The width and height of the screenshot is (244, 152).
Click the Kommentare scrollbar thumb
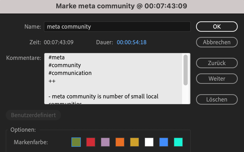pyautogui.click(x=186, y=70)
